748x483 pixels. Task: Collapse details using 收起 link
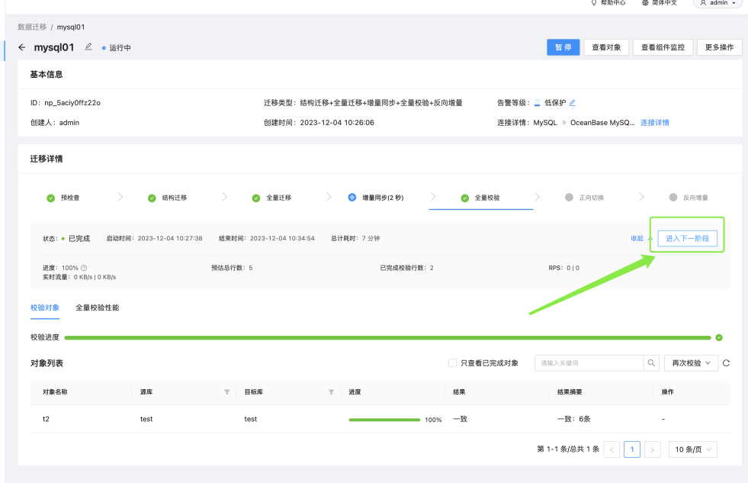pyautogui.click(x=637, y=238)
